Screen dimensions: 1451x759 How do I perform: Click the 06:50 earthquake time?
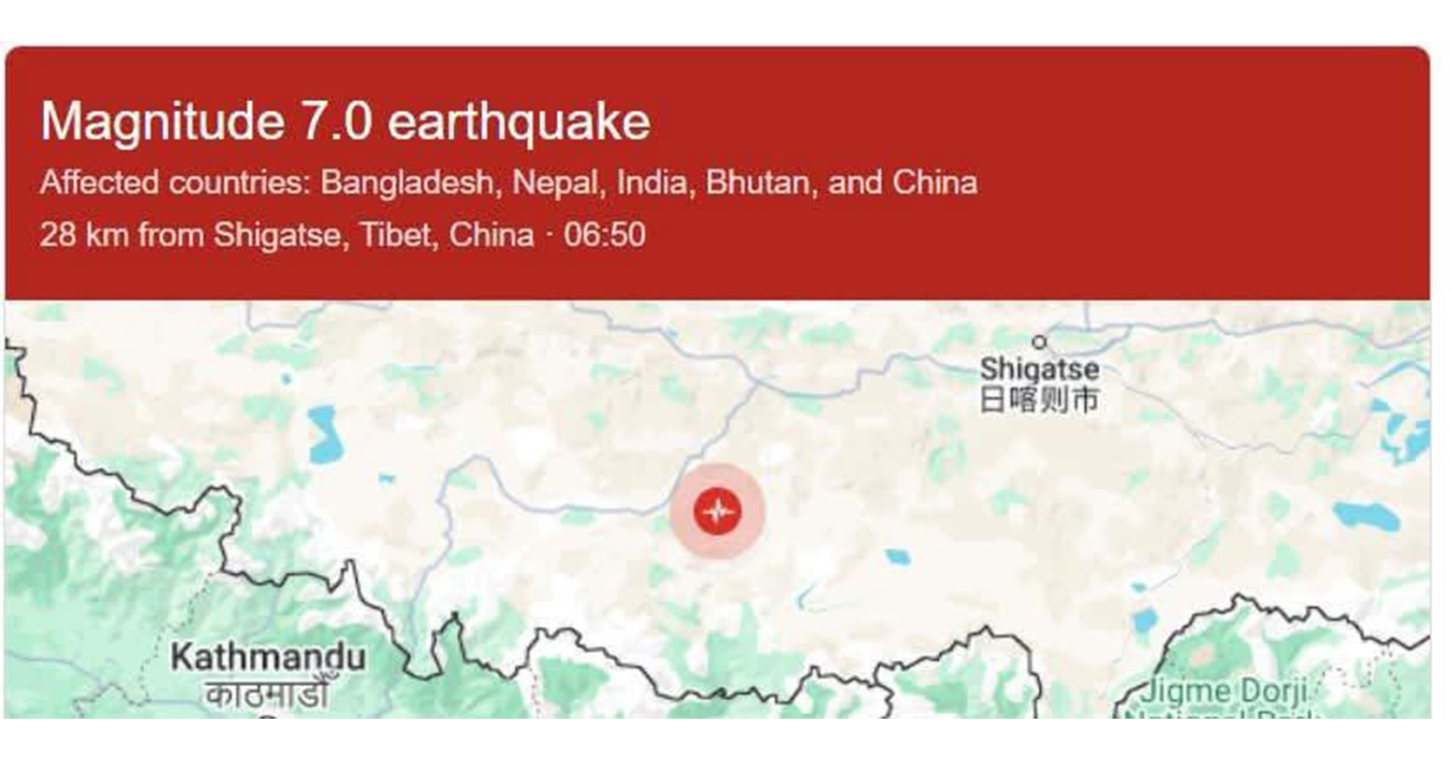(605, 234)
